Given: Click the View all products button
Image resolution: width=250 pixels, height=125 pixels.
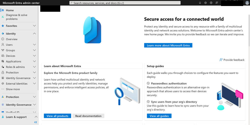Looking at the screenshot, I should point(57,116).
